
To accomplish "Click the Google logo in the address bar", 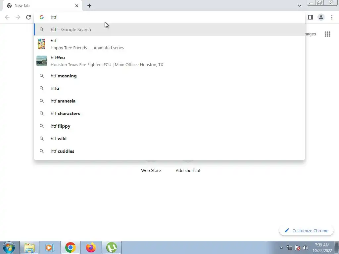I will click(42, 17).
